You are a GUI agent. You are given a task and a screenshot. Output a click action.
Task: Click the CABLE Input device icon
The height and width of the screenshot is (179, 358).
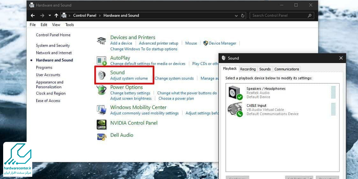(x=235, y=110)
